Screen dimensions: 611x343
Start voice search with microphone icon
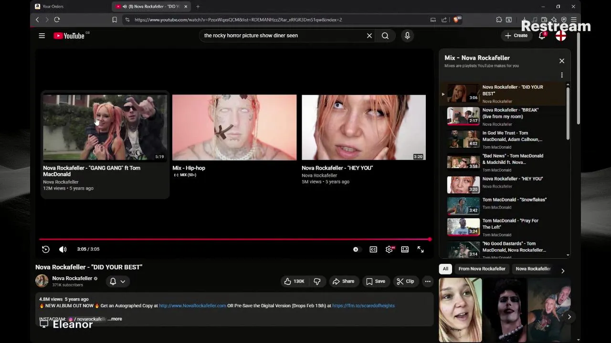coord(407,36)
